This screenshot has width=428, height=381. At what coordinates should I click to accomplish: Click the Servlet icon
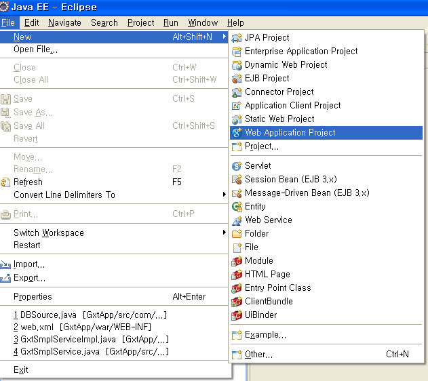click(237, 166)
